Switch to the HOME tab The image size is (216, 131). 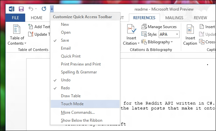[x=37, y=18]
